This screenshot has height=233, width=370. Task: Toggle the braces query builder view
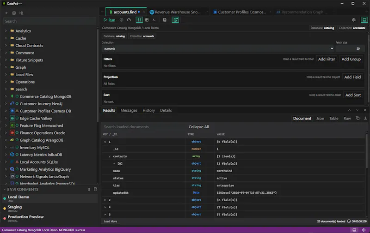coord(139,20)
